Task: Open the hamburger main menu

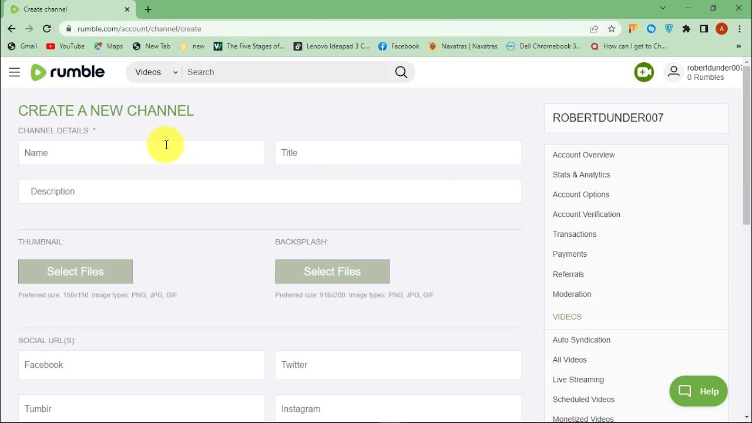Action: (x=14, y=72)
